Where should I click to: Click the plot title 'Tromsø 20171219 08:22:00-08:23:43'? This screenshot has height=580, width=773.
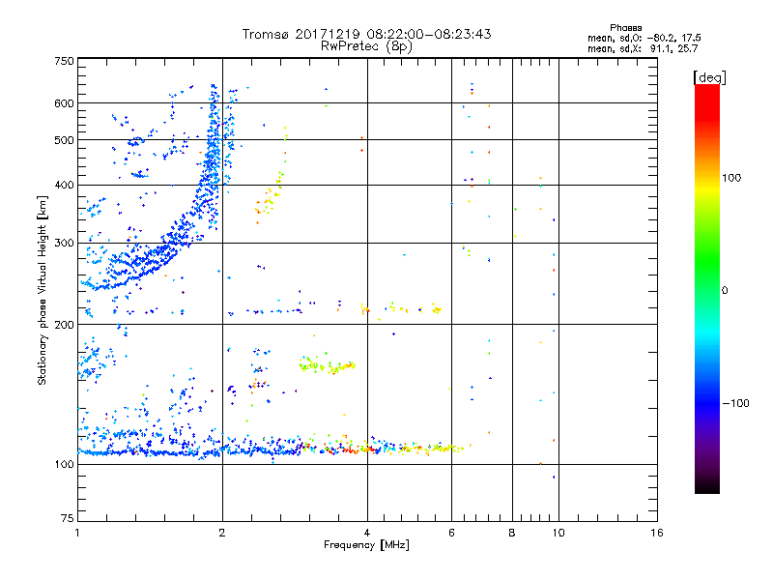pyautogui.click(x=366, y=34)
